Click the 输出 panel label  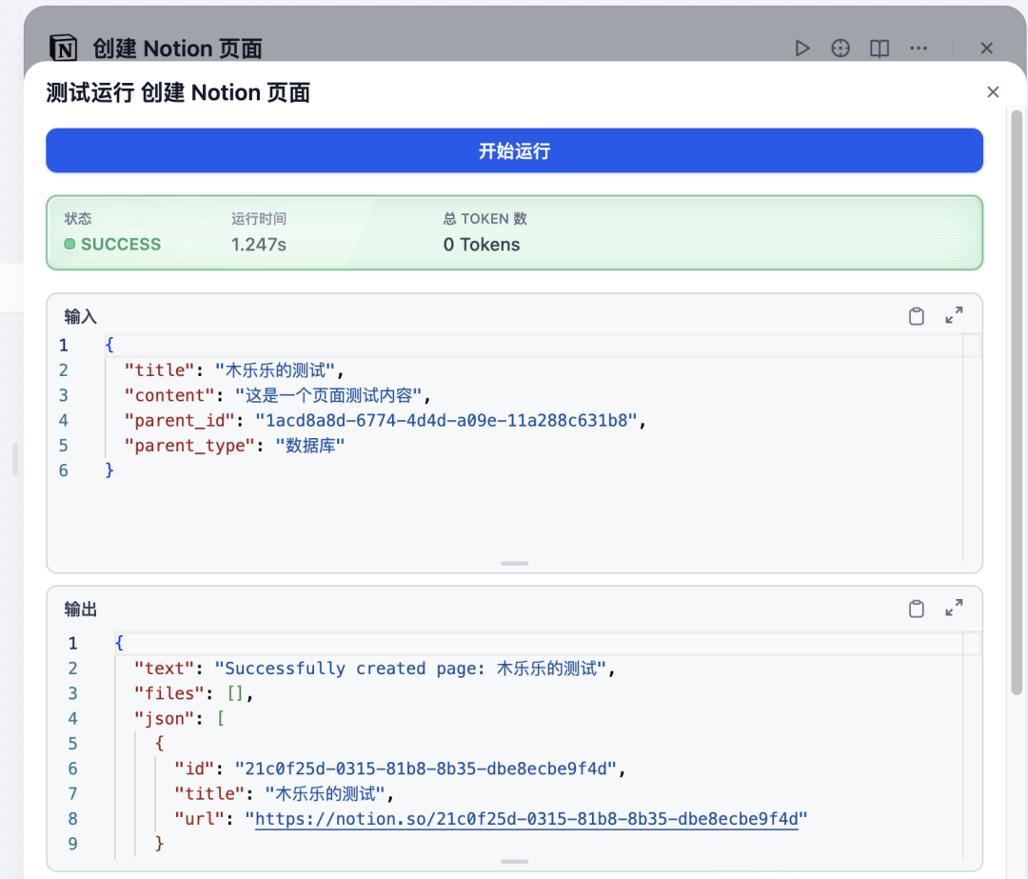click(80, 609)
